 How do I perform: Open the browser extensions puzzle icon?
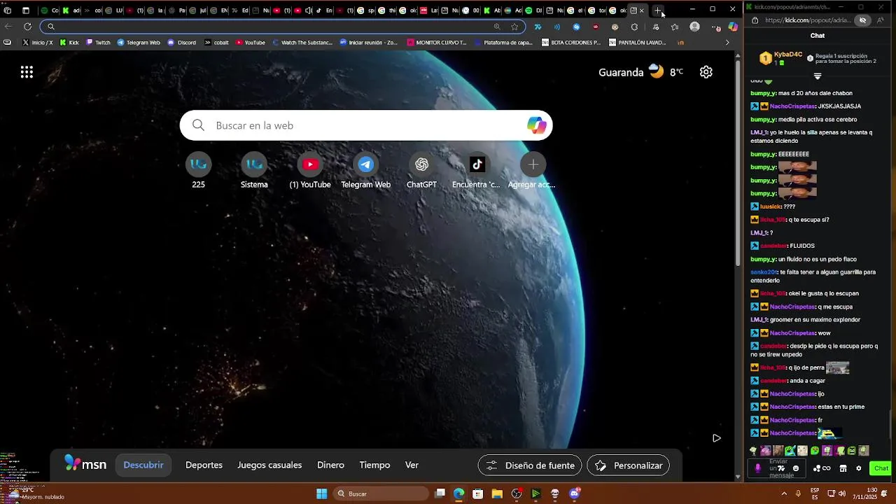[634, 27]
